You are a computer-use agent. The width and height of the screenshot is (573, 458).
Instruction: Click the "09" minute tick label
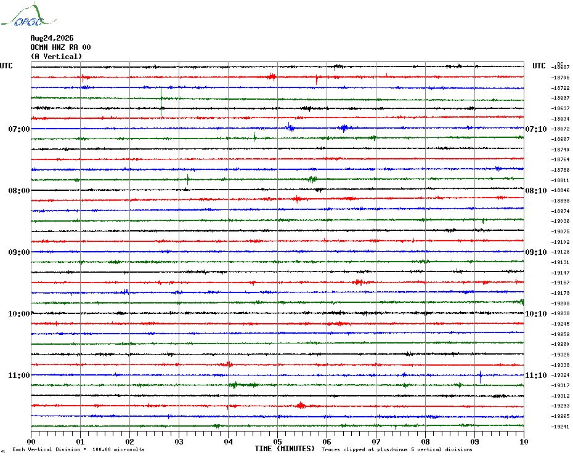point(474,442)
